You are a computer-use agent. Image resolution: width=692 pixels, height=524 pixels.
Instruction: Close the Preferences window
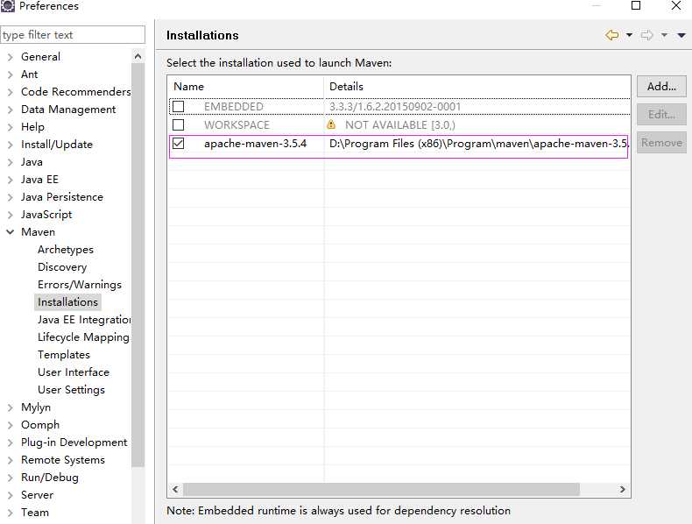tap(675, 5)
